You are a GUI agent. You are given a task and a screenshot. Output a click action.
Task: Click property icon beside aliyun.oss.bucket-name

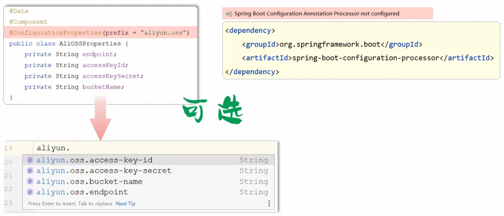(x=30, y=181)
